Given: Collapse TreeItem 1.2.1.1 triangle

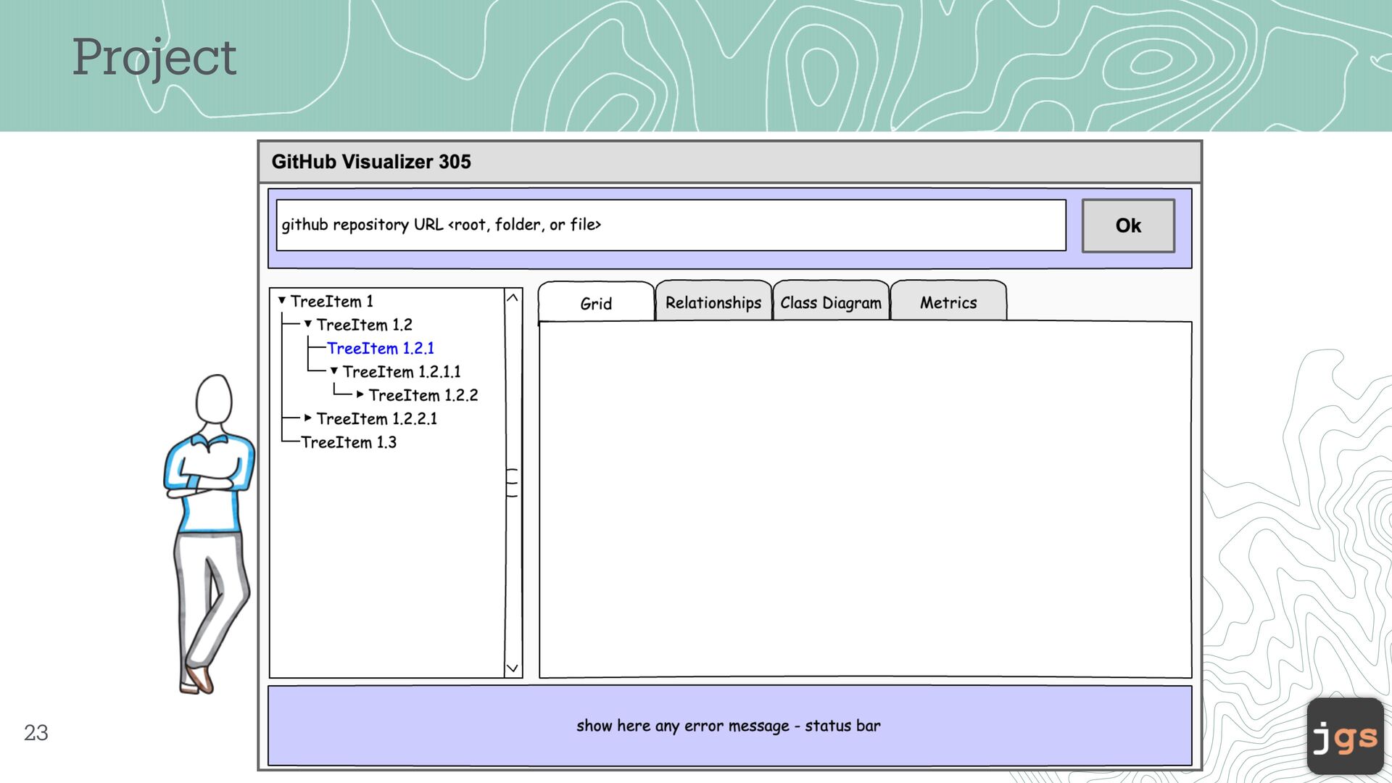Looking at the screenshot, I should (x=334, y=370).
